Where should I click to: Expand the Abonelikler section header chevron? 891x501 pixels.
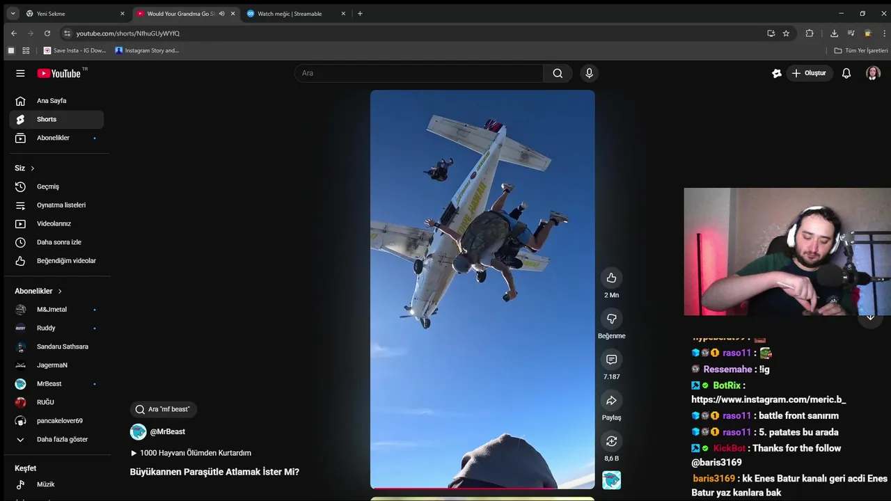coord(60,291)
